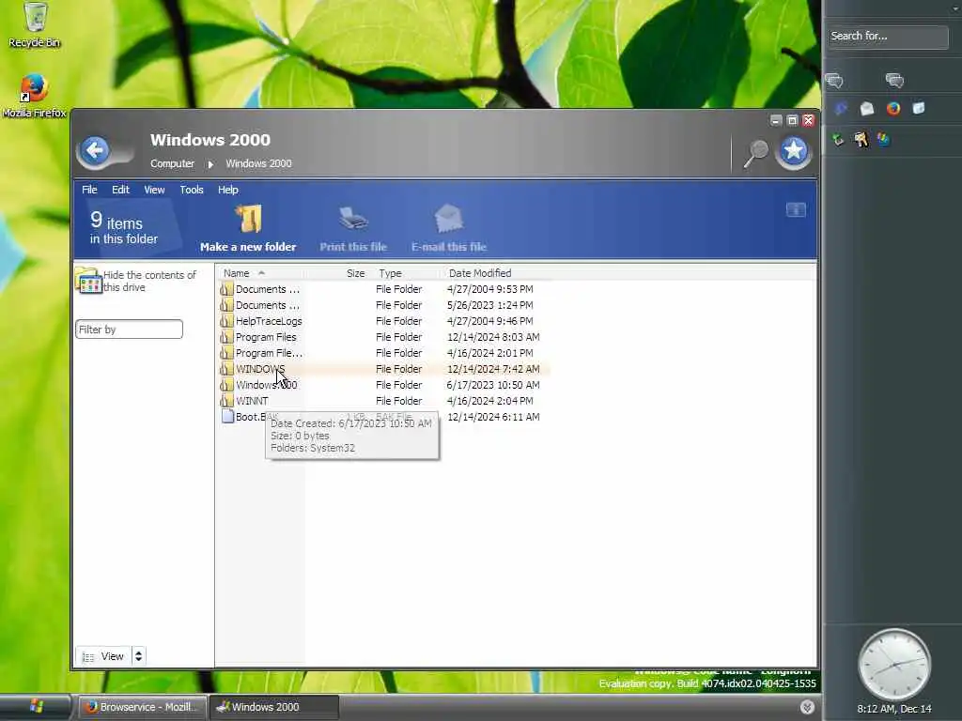Click the View button at bottom left

pos(103,656)
